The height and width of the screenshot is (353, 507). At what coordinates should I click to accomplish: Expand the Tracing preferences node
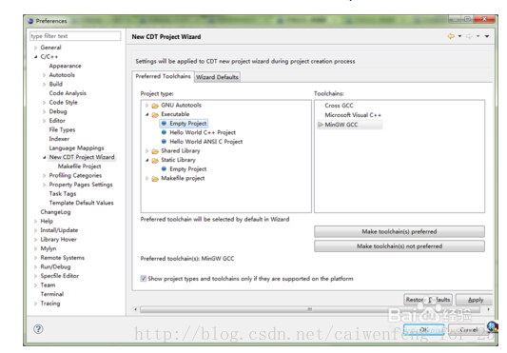pos(35,304)
